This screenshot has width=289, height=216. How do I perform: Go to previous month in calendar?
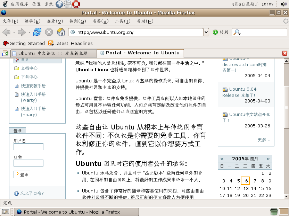(x=222, y=159)
